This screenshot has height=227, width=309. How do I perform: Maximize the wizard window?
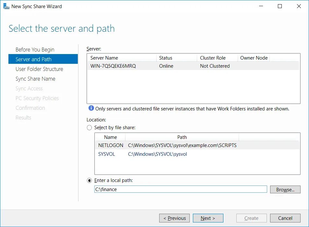(279, 6)
